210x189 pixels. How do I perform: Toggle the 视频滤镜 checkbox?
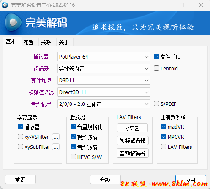pos(73,137)
